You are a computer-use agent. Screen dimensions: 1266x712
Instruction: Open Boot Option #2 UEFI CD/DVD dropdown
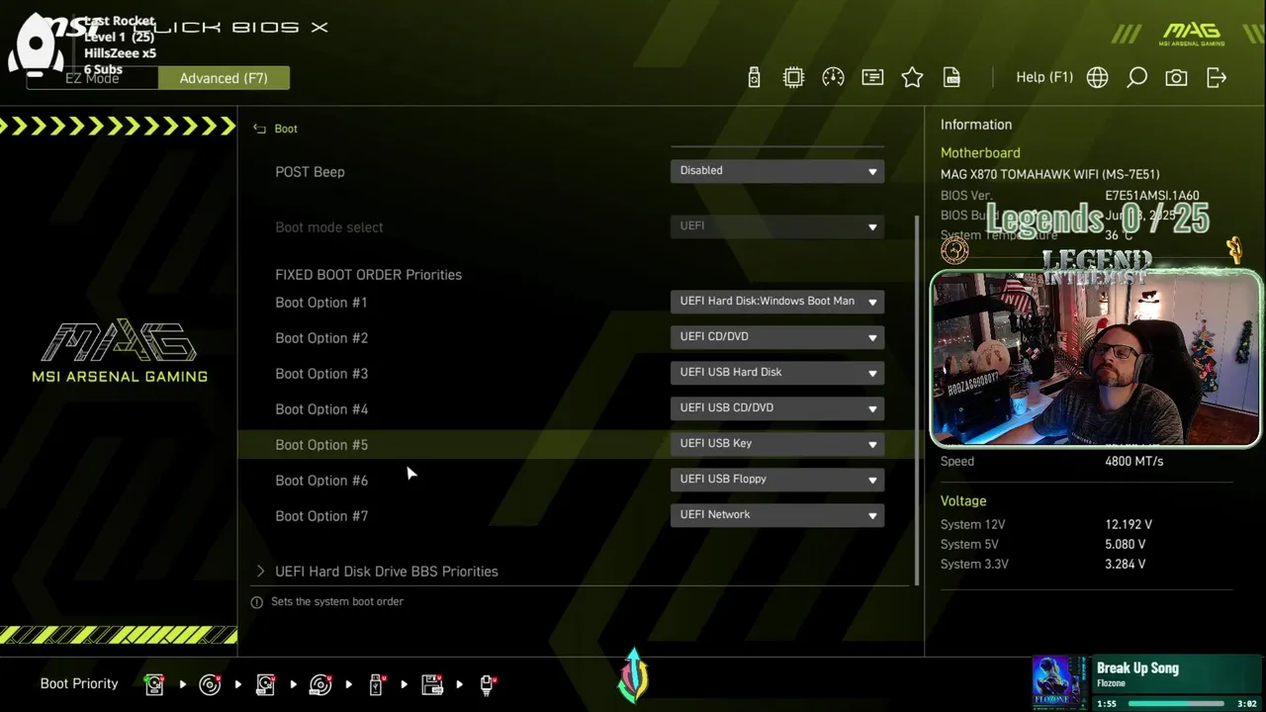pyautogui.click(x=777, y=336)
